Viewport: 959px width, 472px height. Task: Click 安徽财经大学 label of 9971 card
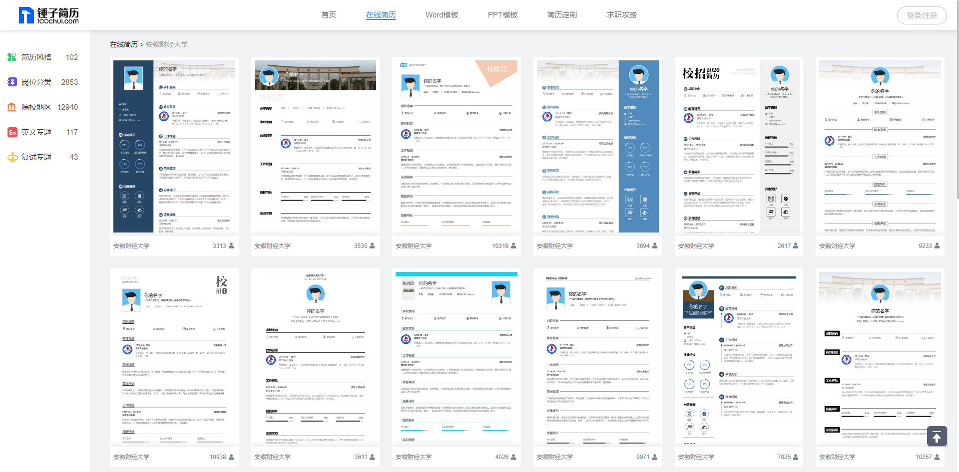point(555,457)
